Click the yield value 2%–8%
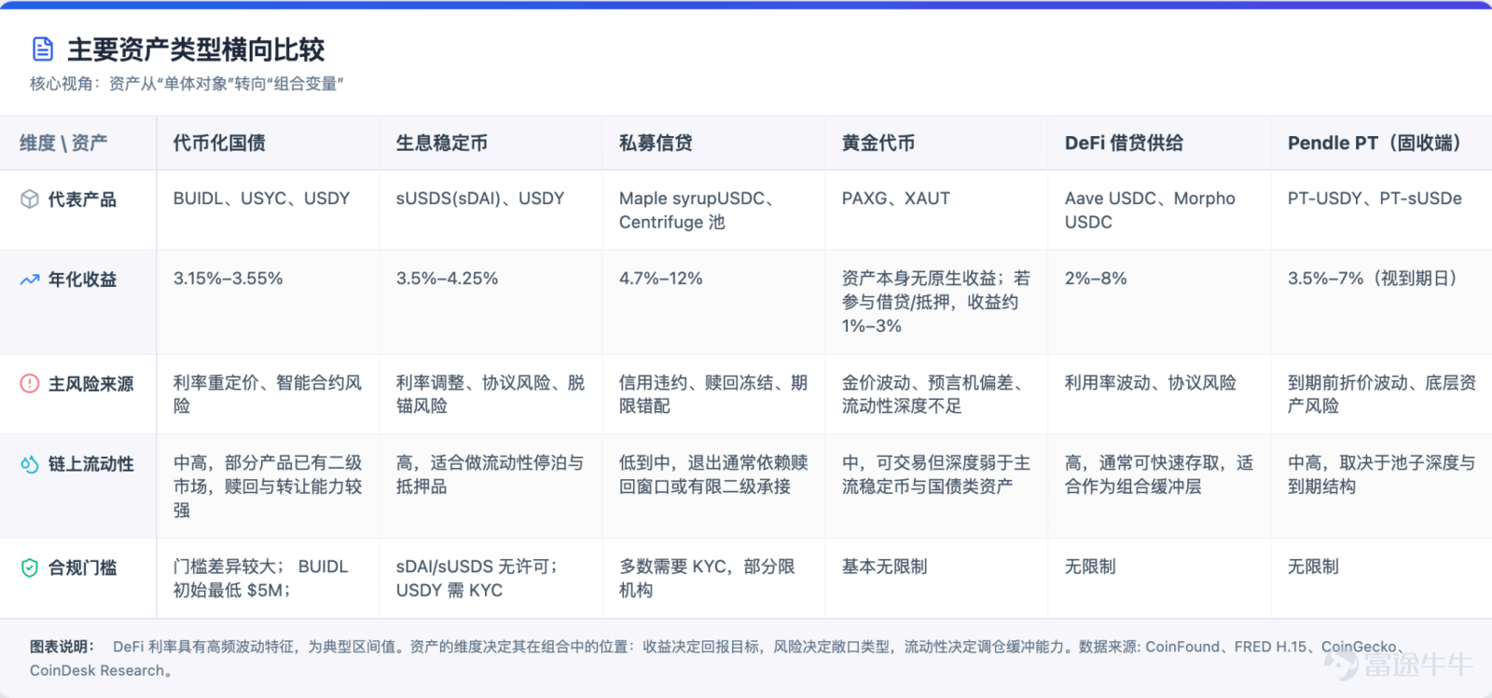1492x698 pixels. 1096,279
